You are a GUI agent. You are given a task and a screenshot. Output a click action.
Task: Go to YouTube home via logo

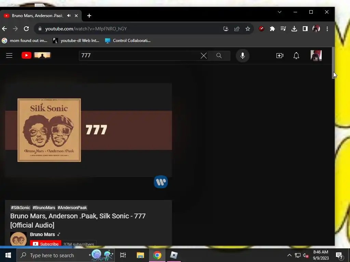coord(36,55)
